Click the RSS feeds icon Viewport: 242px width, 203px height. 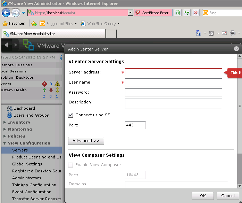click(x=211, y=33)
